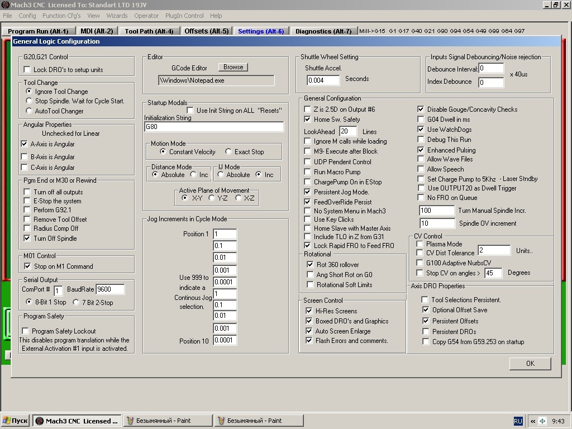Click Spindle OV increment field
572x429 pixels.
point(437,223)
